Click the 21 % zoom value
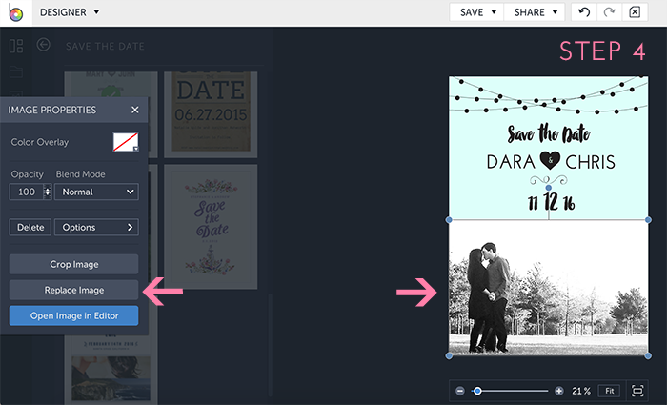This screenshot has height=405, width=667. 581,391
